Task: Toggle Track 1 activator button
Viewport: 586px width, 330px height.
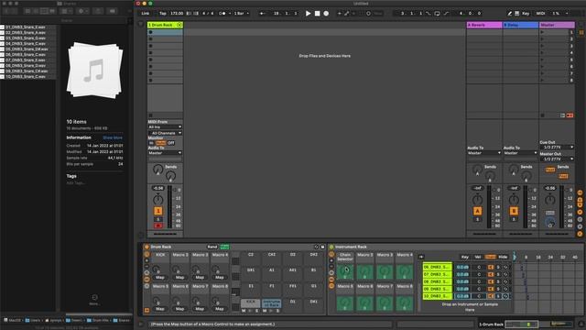Action: [x=158, y=211]
